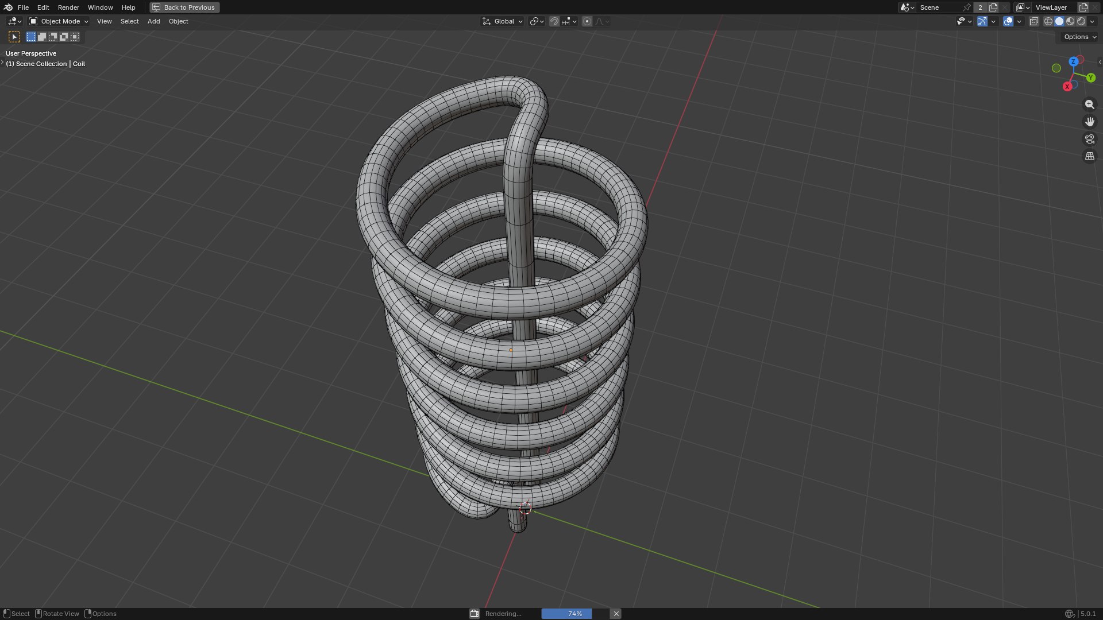The image size is (1103, 620).
Task: Open proportional editing falloff dropdown
Action: tap(602, 21)
